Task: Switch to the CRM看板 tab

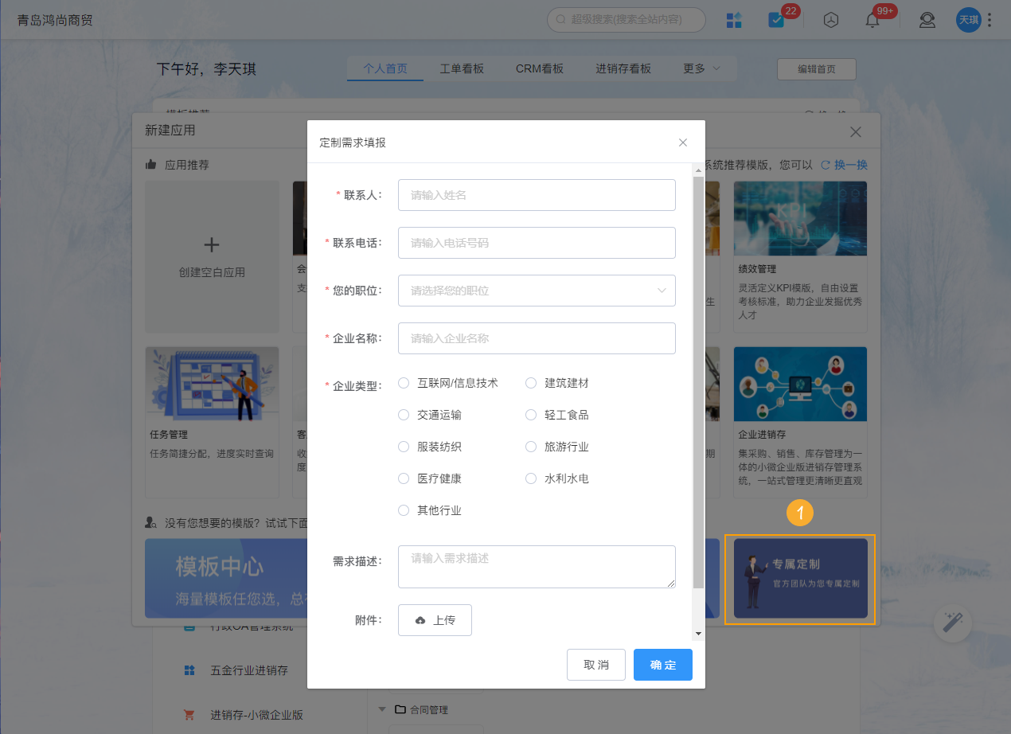Action: tap(540, 68)
